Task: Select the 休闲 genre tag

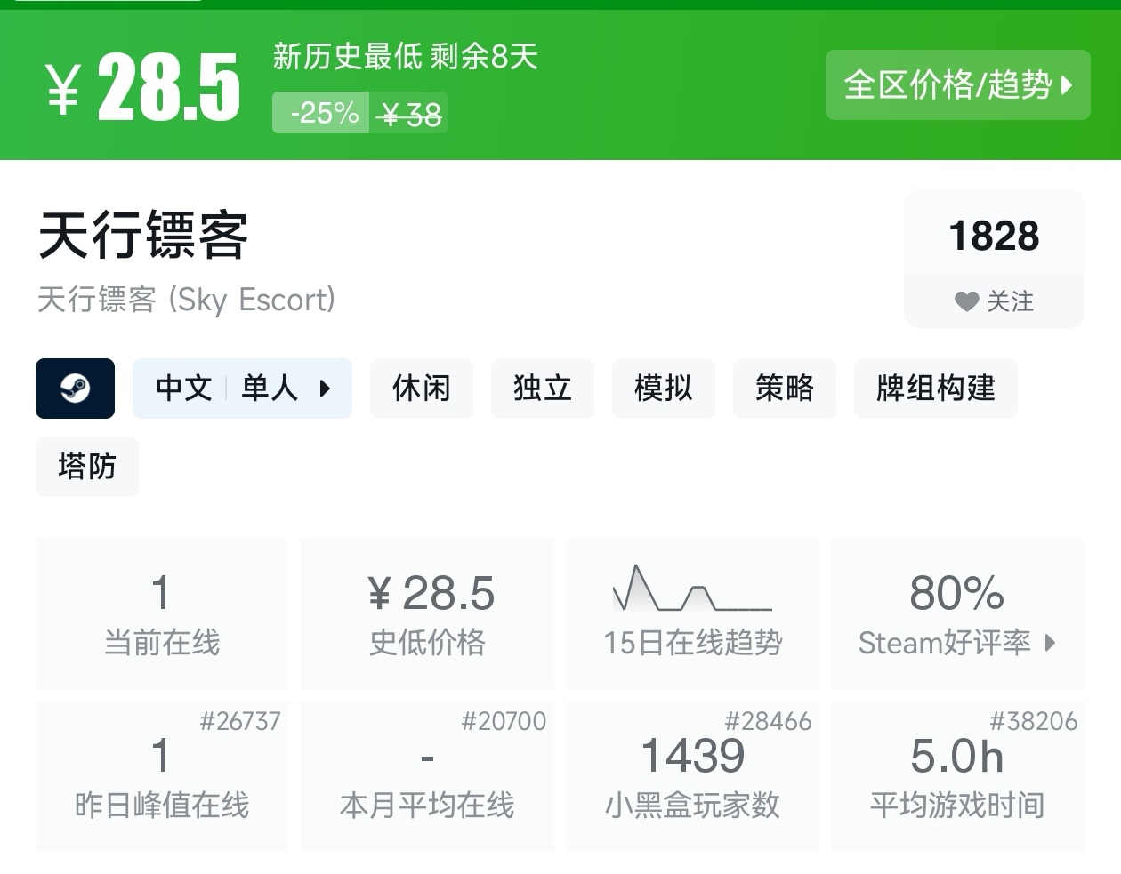Action: pos(422,389)
